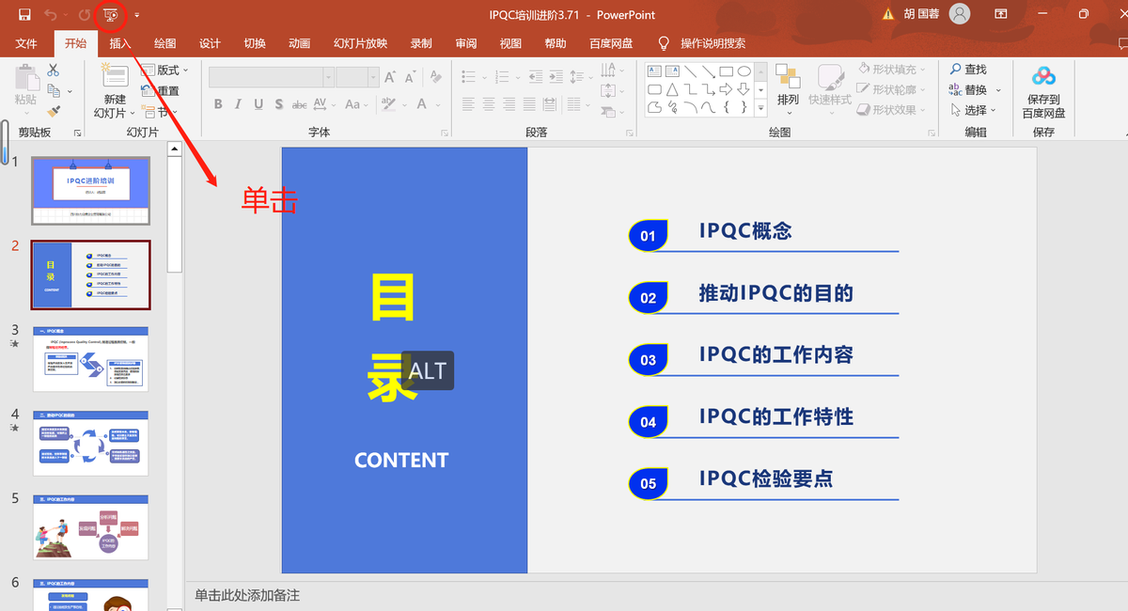Viewport: 1128px width, 611px height.
Task: Increase font size with larger A icon
Action: click(x=389, y=77)
